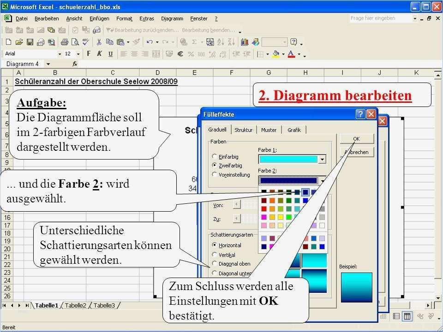Open the Extras menu

pyautogui.click(x=147, y=18)
